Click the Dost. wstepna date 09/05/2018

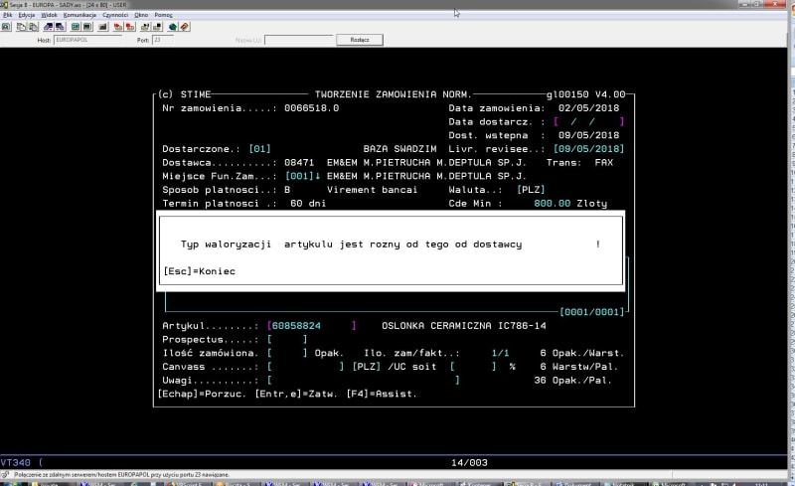point(588,135)
